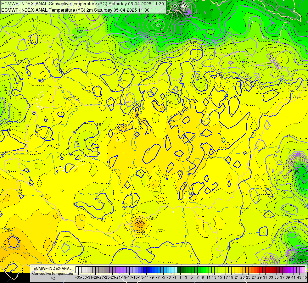Click legend scale value -11
The height and width of the screenshot is (283, 308).
146,277
